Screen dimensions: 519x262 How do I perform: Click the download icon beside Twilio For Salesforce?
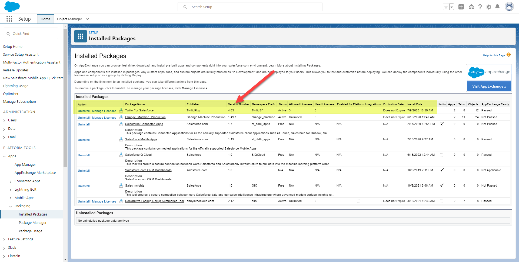121,110
